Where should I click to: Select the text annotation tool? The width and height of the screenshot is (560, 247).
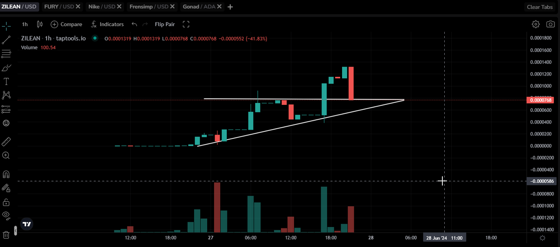click(6, 82)
